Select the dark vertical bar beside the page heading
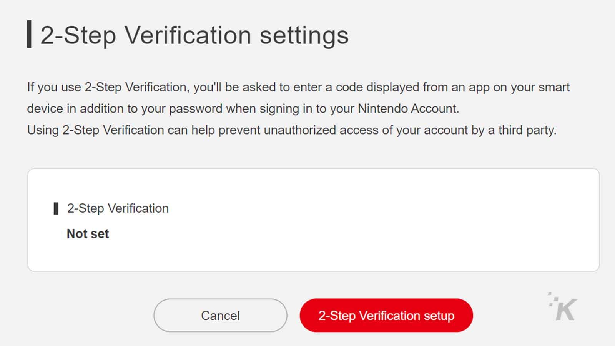The width and height of the screenshot is (615, 346). tap(29, 34)
